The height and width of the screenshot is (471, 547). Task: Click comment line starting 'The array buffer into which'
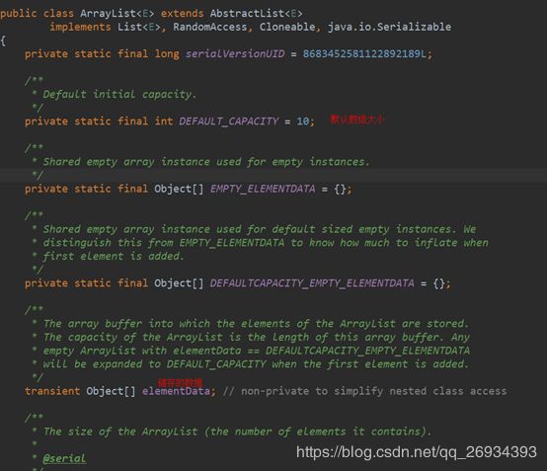[x=256, y=324]
